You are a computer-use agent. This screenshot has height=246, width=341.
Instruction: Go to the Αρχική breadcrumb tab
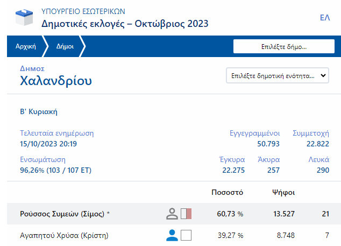click(25, 46)
